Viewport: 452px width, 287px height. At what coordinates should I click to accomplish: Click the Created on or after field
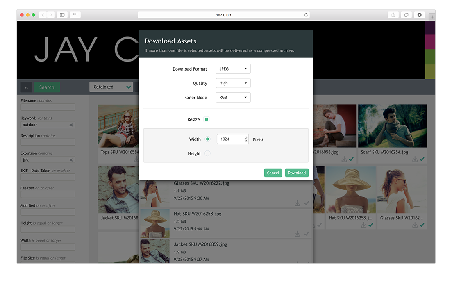pos(48,195)
